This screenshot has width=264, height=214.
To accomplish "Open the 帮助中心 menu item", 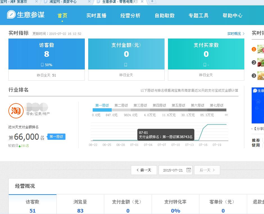I will point(233,16).
